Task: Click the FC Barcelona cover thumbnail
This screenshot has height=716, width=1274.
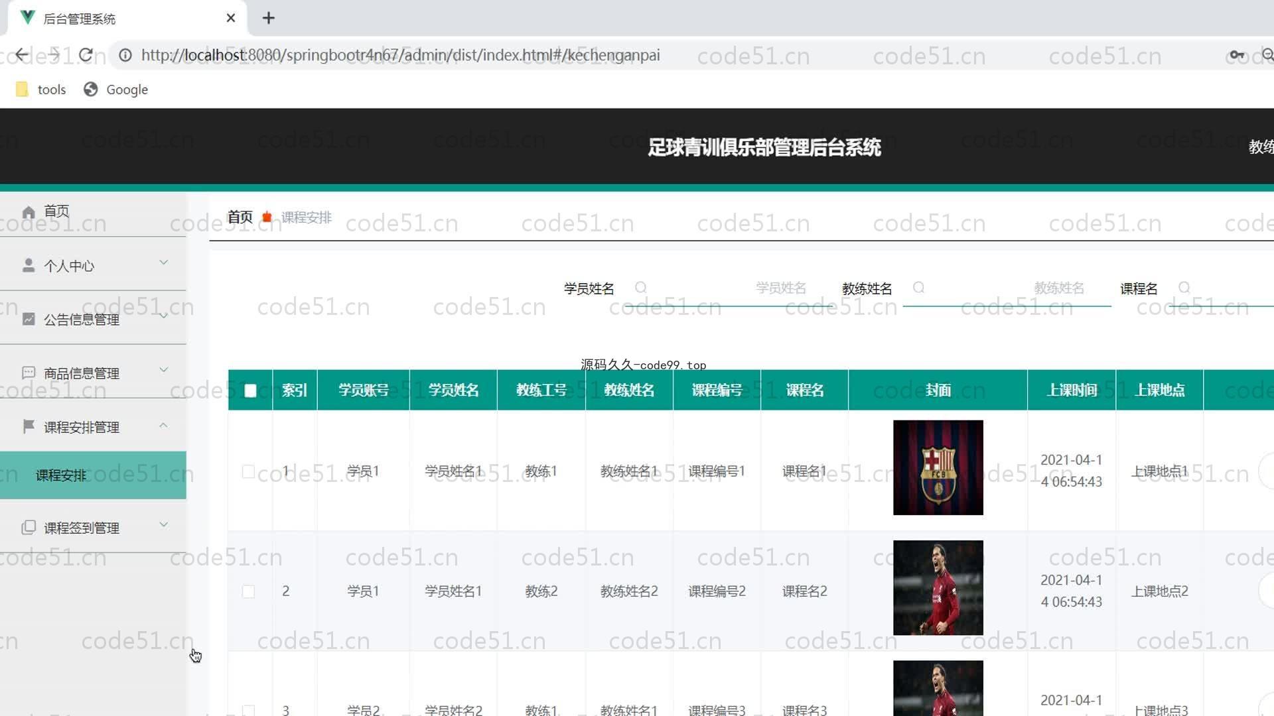Action: point(938,467)
